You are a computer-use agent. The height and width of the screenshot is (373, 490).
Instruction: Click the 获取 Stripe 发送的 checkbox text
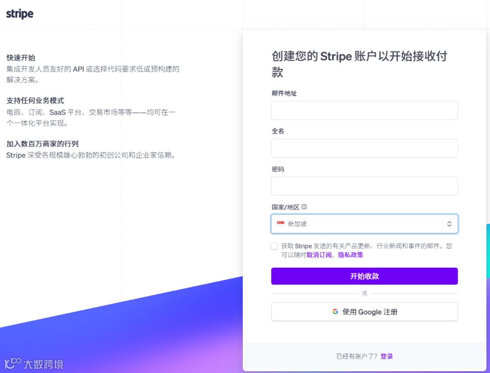[x=367, y=250]
